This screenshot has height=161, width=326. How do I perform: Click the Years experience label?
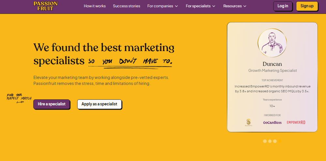click(x=272, y=100)
